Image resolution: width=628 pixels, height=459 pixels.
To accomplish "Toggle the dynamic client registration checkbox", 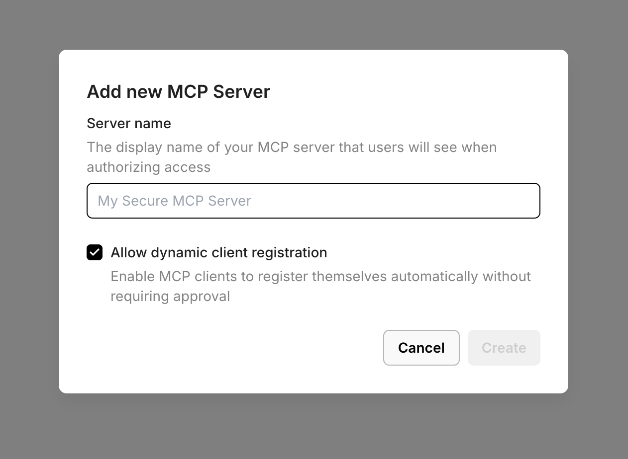I will point(95,252).
